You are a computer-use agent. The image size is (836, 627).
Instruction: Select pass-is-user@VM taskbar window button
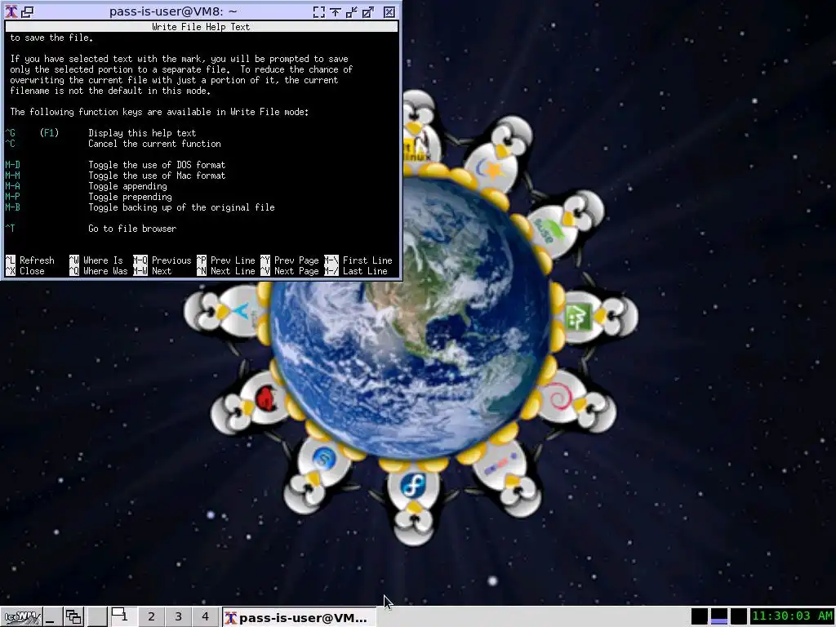tap(299, 617)
